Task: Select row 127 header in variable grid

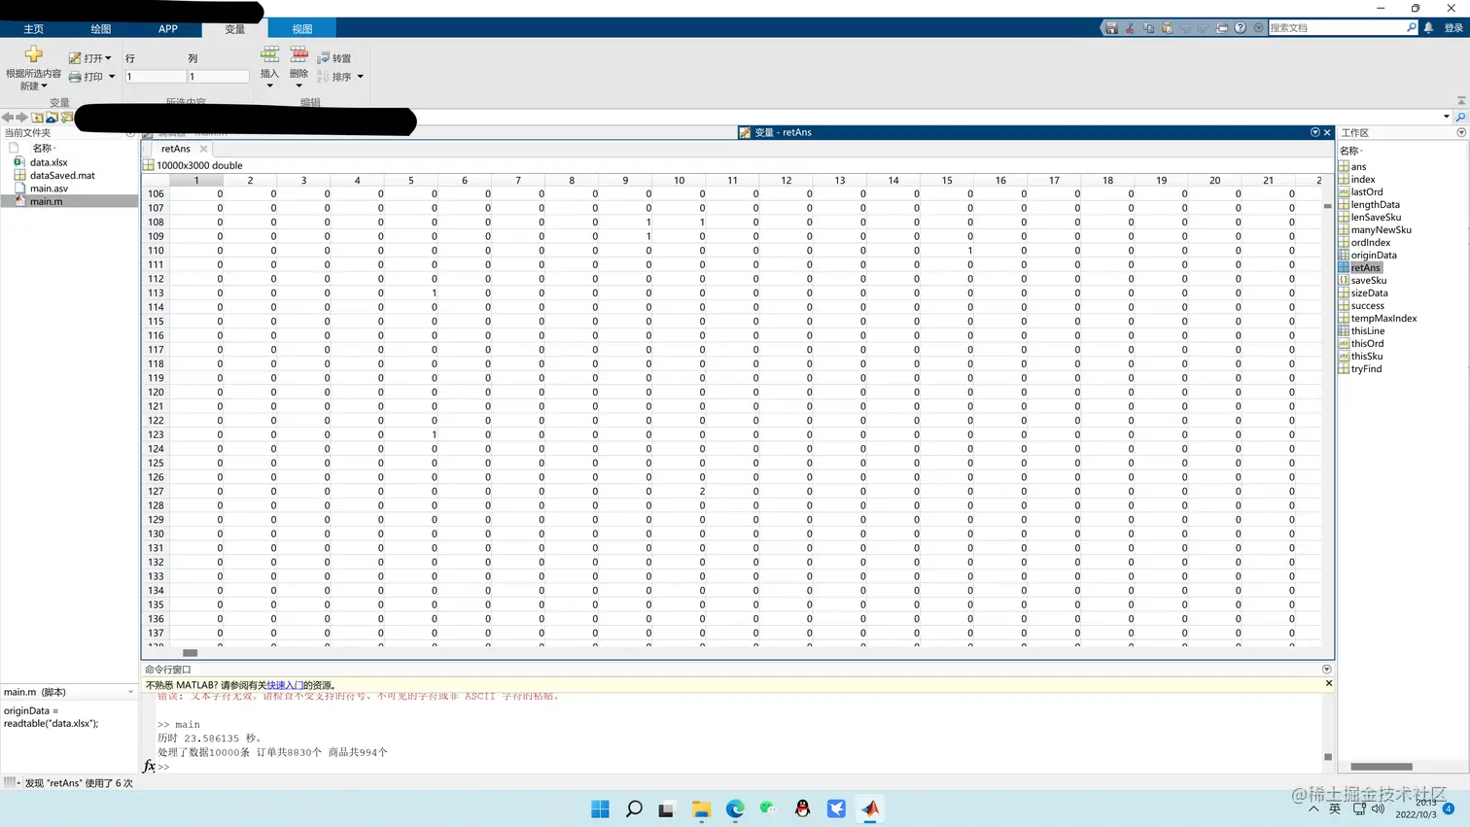Action: [x=156, y=491]
